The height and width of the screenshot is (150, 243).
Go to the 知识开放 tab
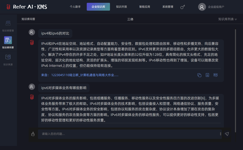(121, 7)
